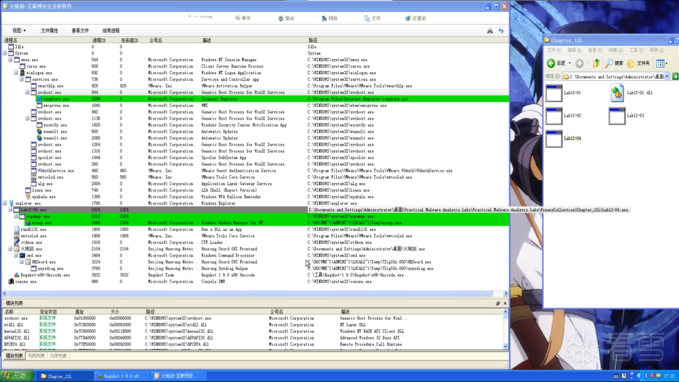Sort modules by the 安全状态 column header

tap(48, 312)
